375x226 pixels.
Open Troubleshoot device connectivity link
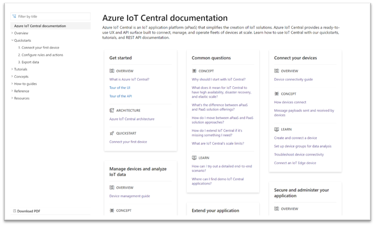(299, 154)
